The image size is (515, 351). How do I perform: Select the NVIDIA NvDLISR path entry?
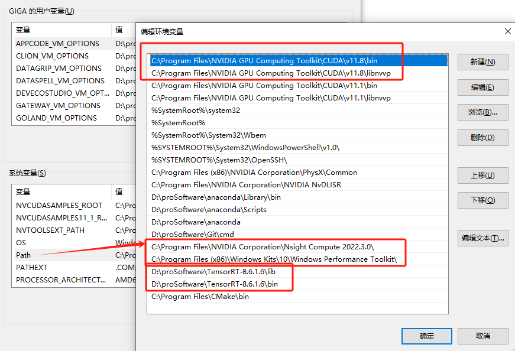(297, 185)
